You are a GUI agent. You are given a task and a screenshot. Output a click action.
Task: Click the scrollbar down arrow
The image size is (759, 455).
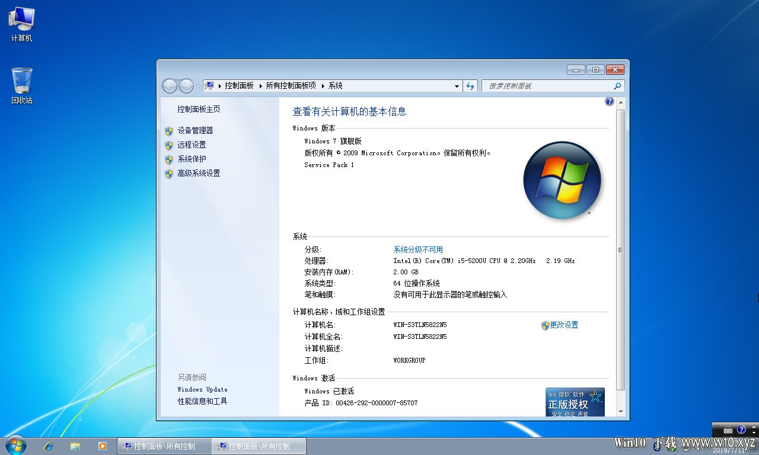coord(621,411)
